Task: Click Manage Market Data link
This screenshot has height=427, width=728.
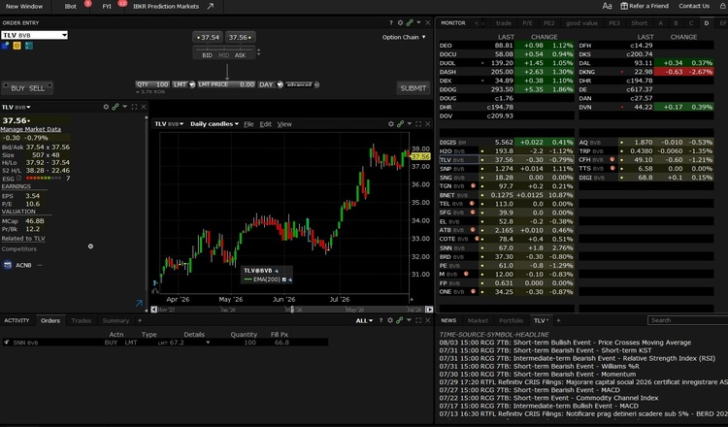Action: [31, 129]
